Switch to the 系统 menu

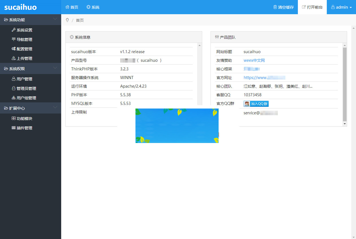click(x=93, y=7)
